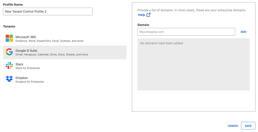
Task: Click into the Mycompany.com domain field
Action: (186, 32)
